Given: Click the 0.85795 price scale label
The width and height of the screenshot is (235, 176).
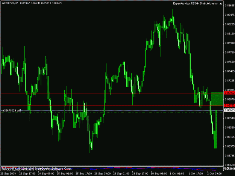Looking at the screenshot, I should [230, 156].
